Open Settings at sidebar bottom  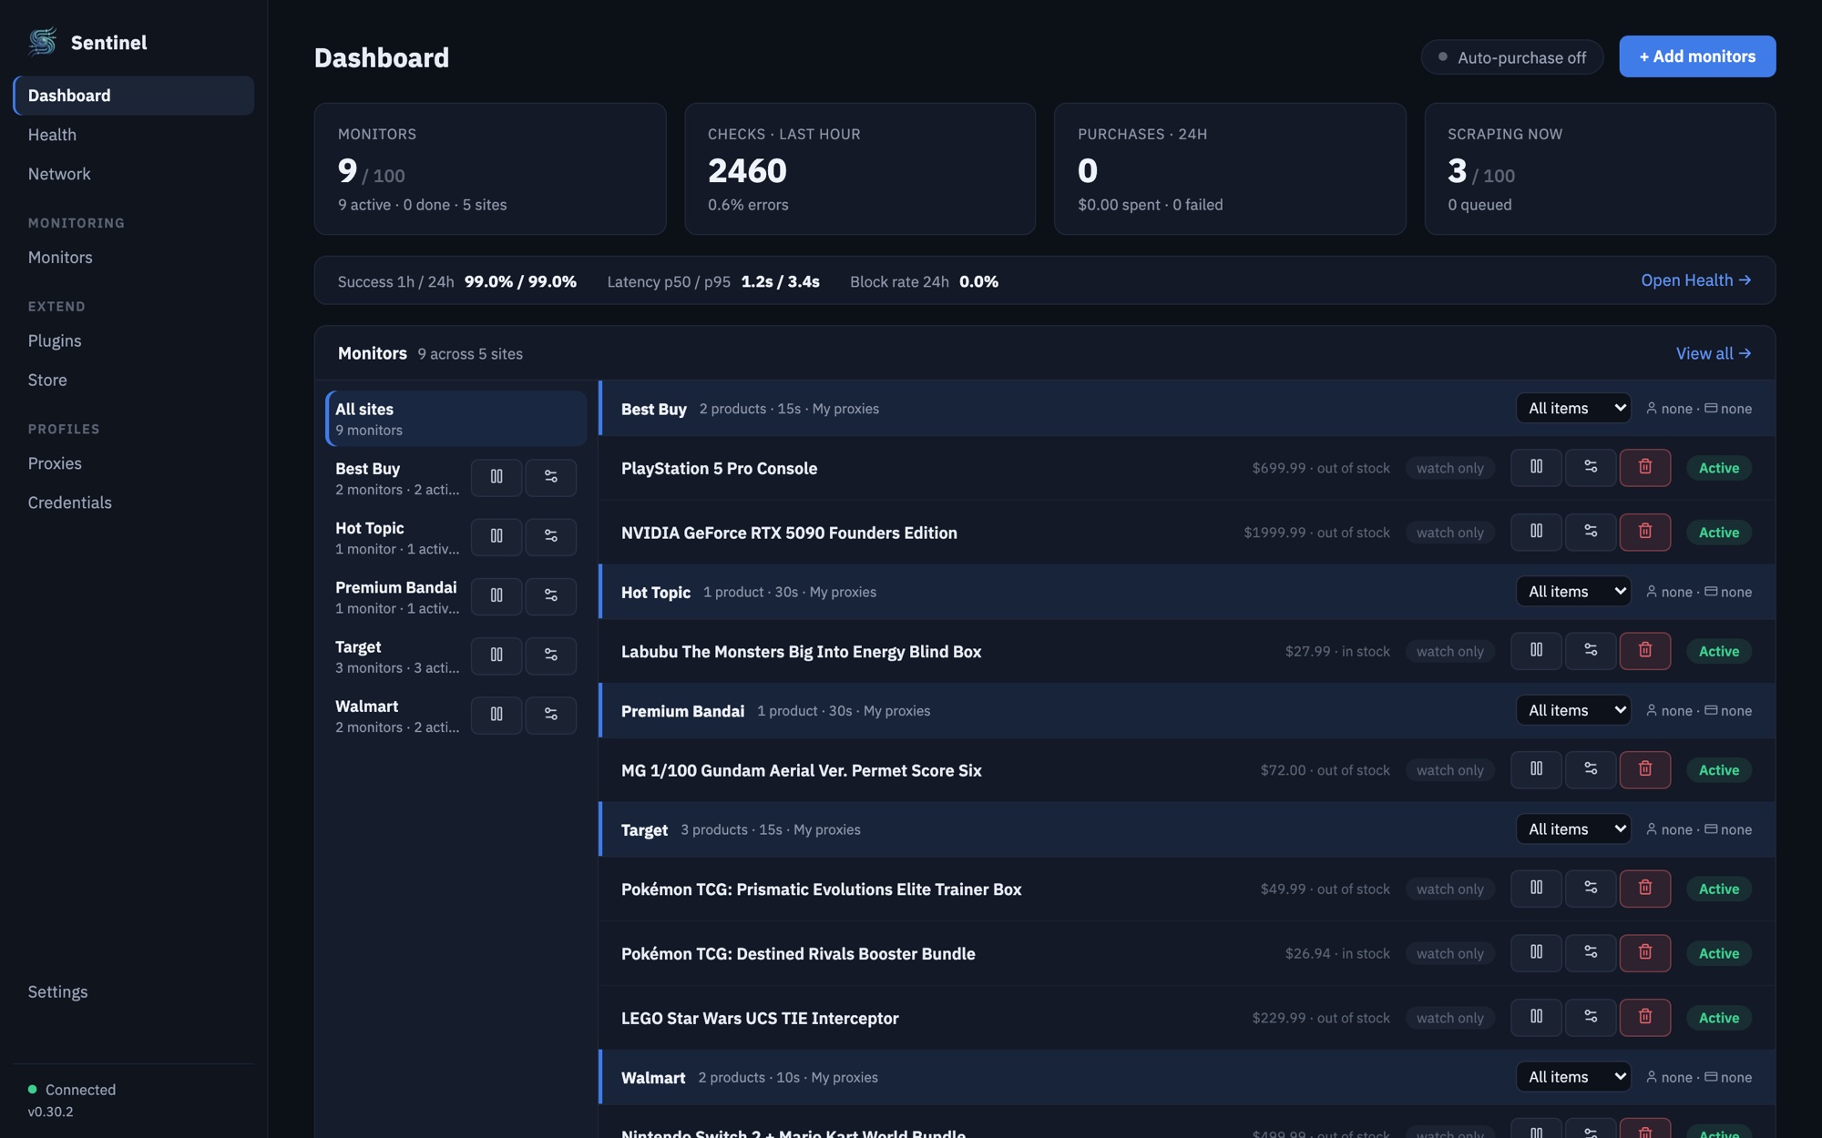(134, 991)
